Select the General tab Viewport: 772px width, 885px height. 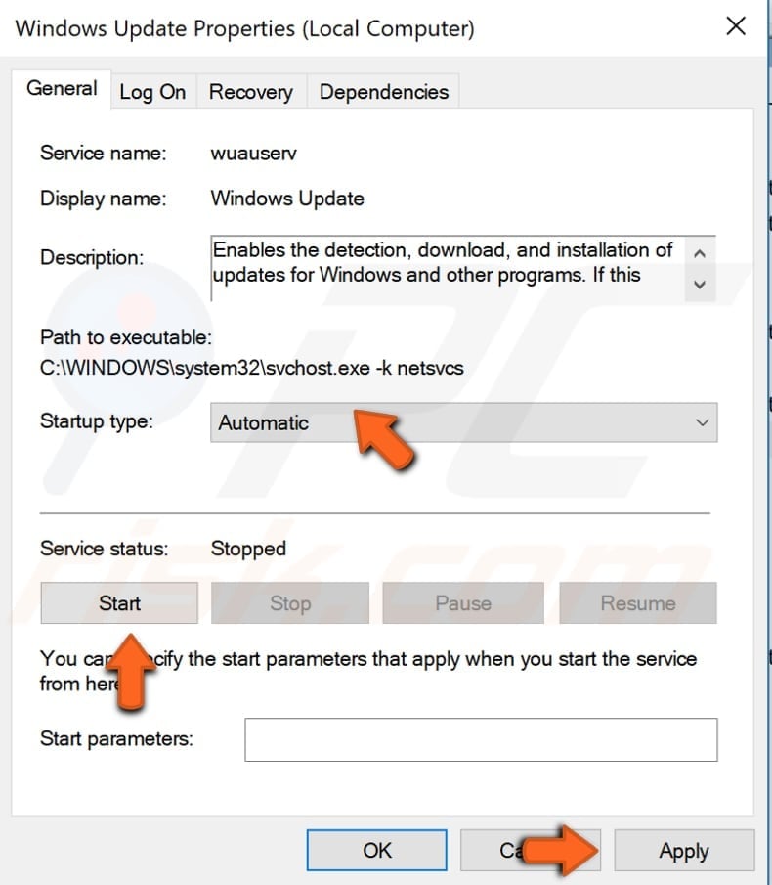click(x=62, y=89)
